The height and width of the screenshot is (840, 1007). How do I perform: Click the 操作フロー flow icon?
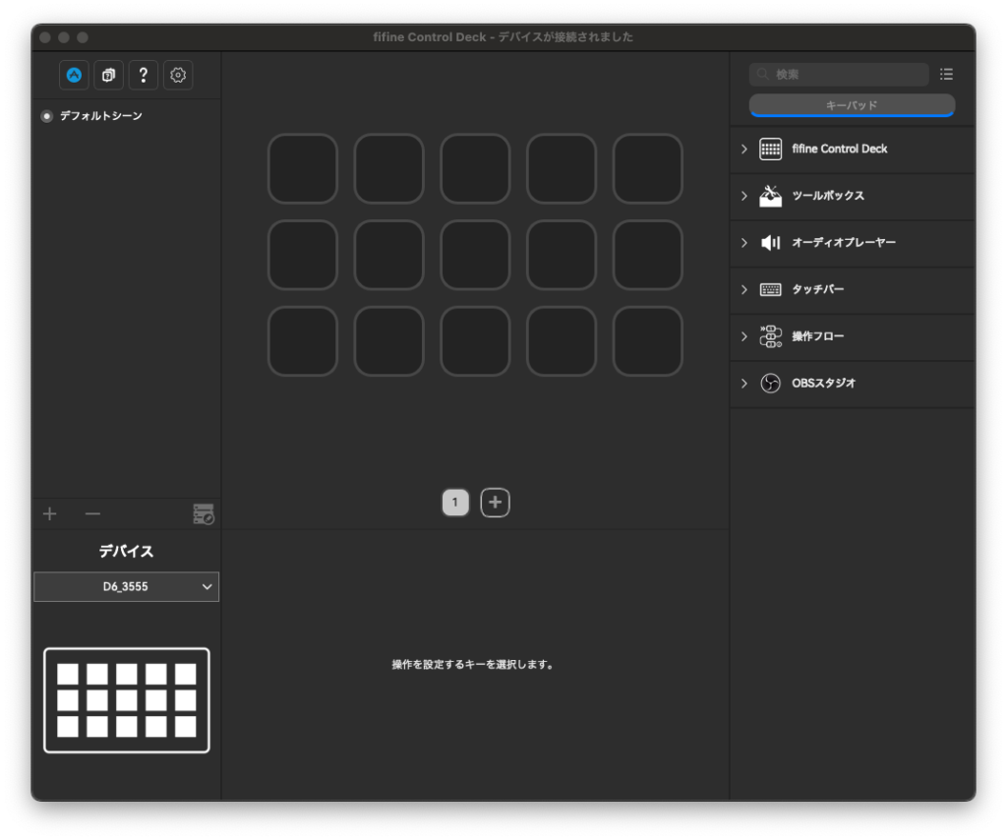pos(770,336)
